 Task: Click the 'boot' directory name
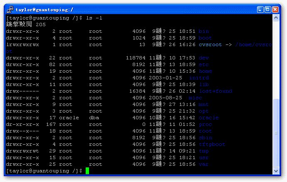click(x=205, y=38)
